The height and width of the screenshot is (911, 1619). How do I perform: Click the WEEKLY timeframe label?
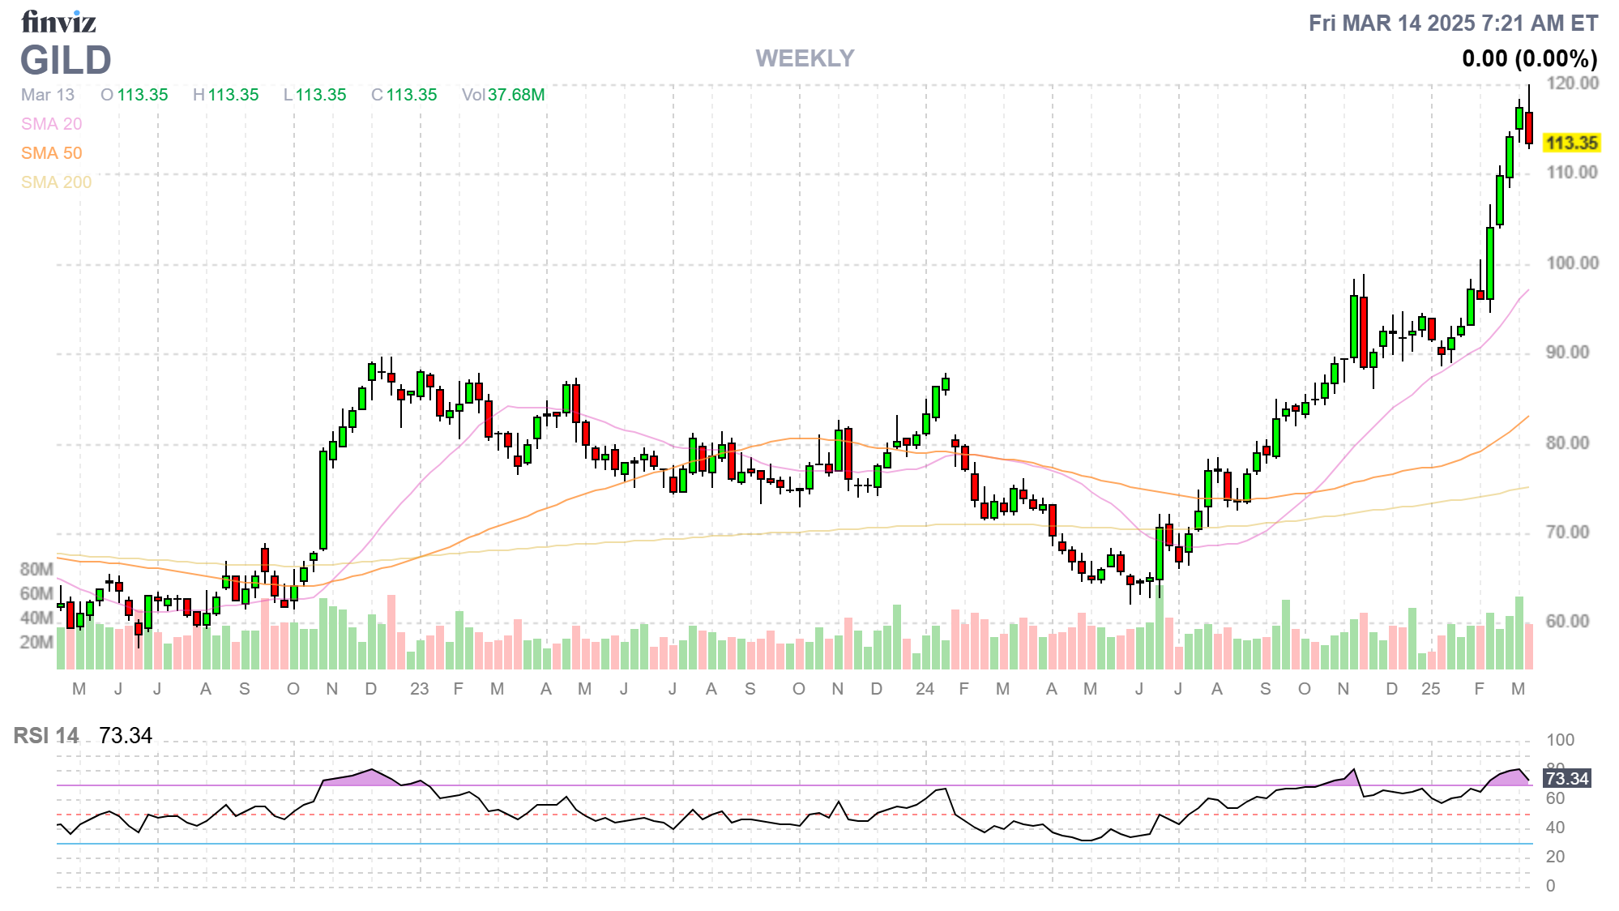tap(805, 58)
